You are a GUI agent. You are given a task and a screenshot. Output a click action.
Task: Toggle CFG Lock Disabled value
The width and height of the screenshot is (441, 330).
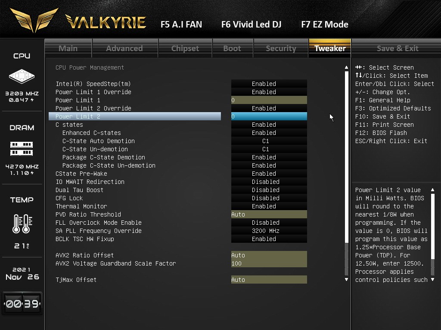pyautogui.click(x=269, y=198)
